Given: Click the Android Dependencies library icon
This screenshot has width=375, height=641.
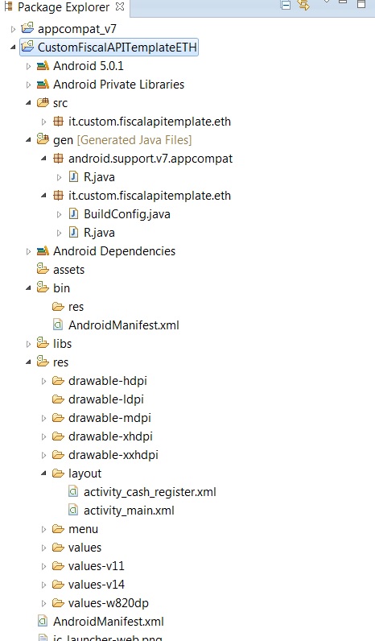Looking at the screenshot, I should pyautogui.click(x=43, y=251).
